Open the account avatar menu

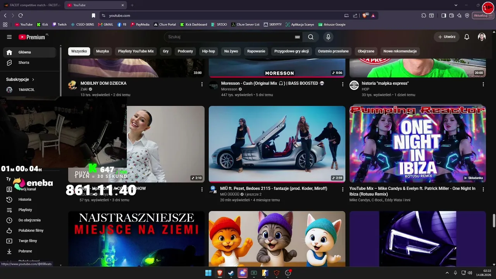pyautogui.click(x=482, y=37)
